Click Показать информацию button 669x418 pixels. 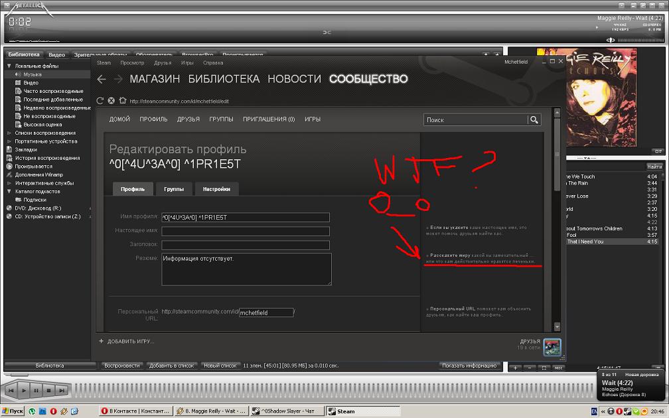click(x=470, y=366)
